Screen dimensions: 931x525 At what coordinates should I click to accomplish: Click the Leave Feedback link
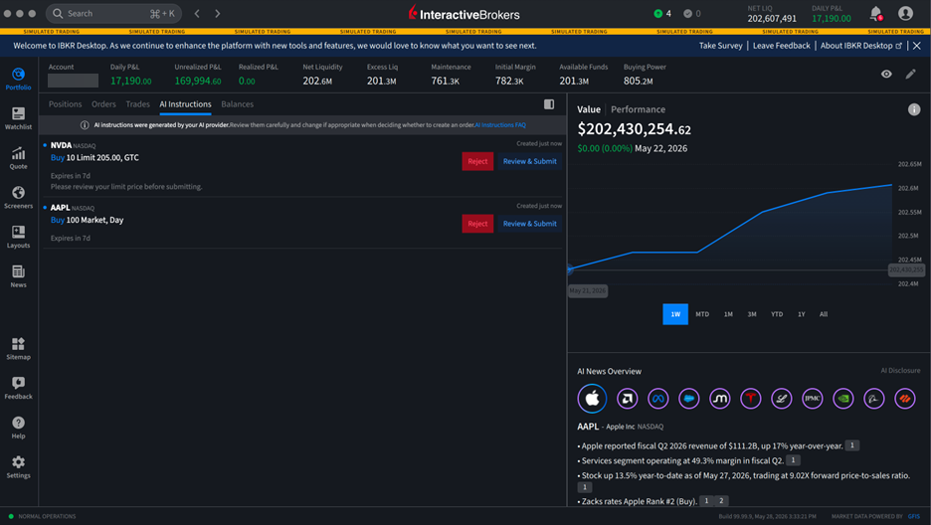[782, 46]
